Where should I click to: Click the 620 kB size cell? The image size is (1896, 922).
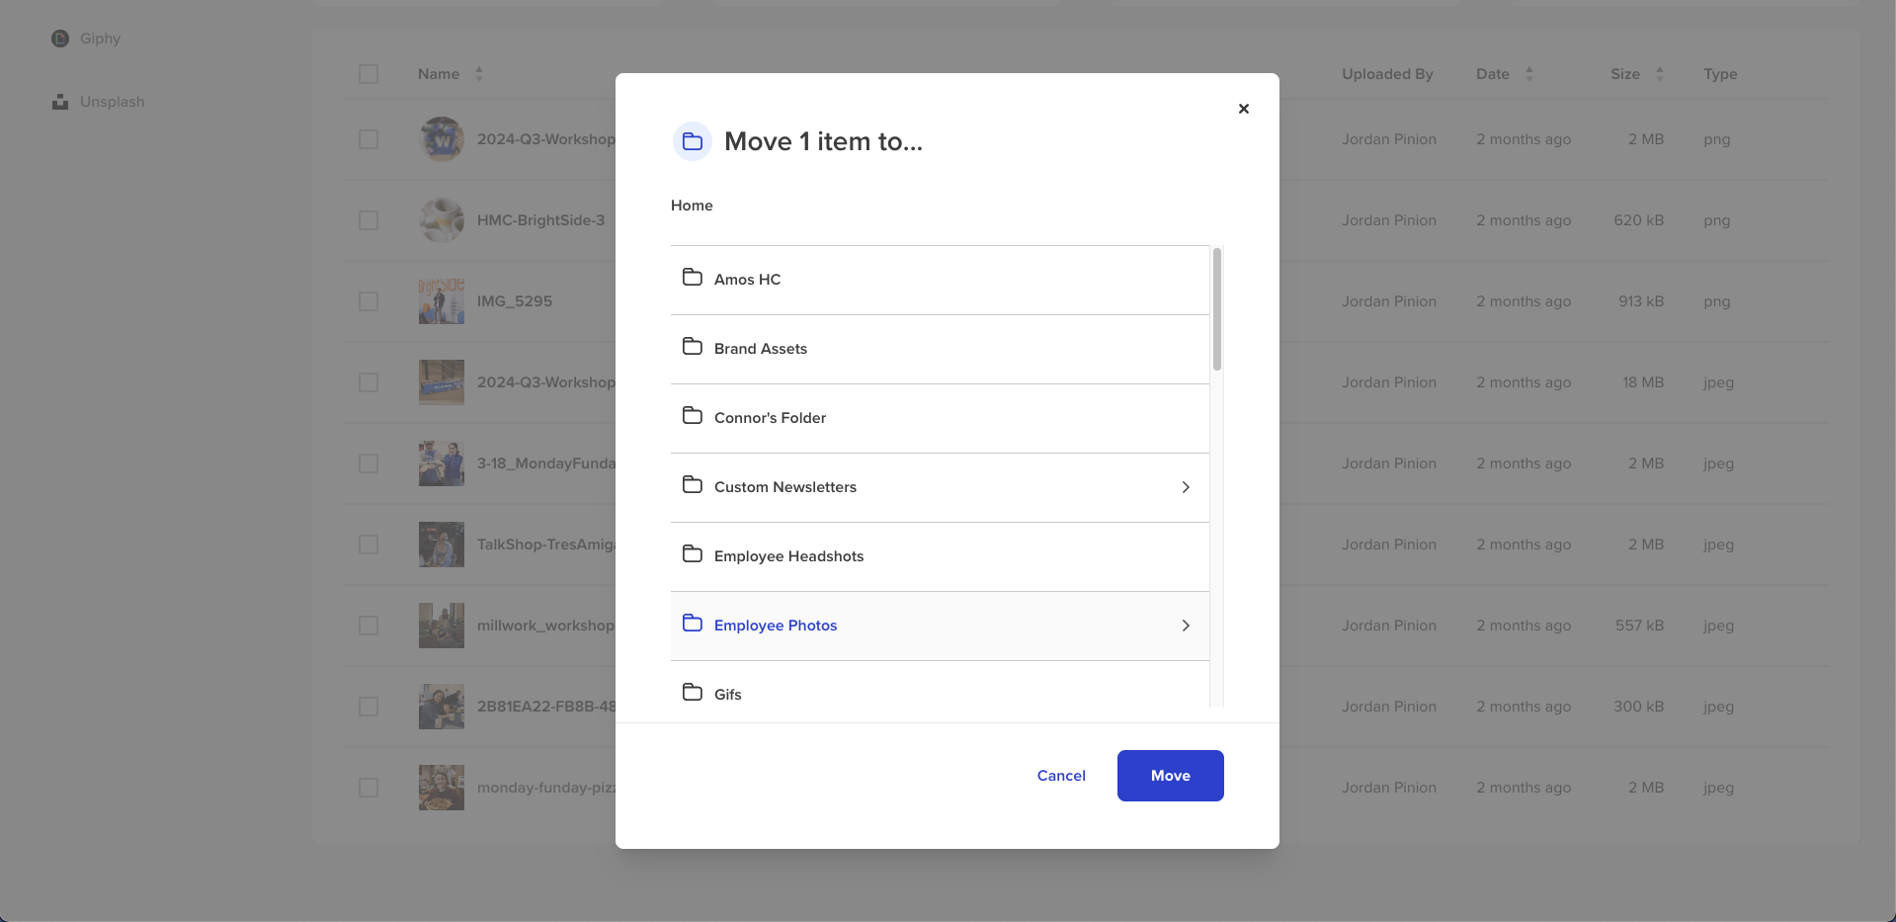(1639, 220)
